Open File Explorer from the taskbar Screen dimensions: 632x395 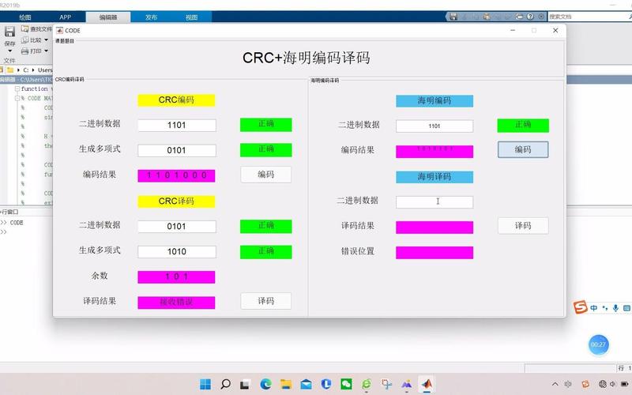286,384
